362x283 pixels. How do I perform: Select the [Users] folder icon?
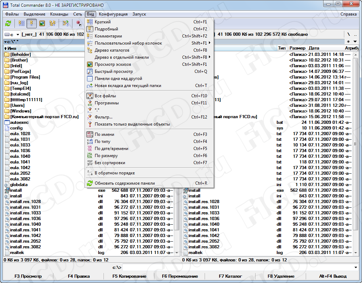pyautogui.click(x=7, y=105)
